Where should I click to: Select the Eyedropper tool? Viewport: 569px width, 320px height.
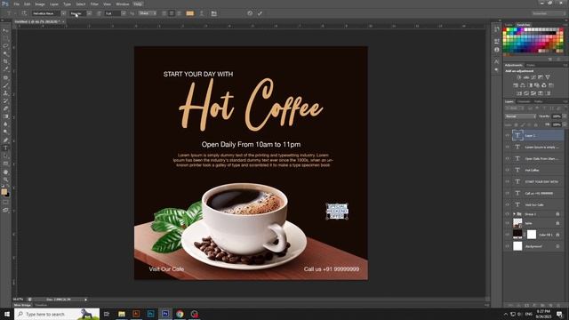(x=5, y=69)
